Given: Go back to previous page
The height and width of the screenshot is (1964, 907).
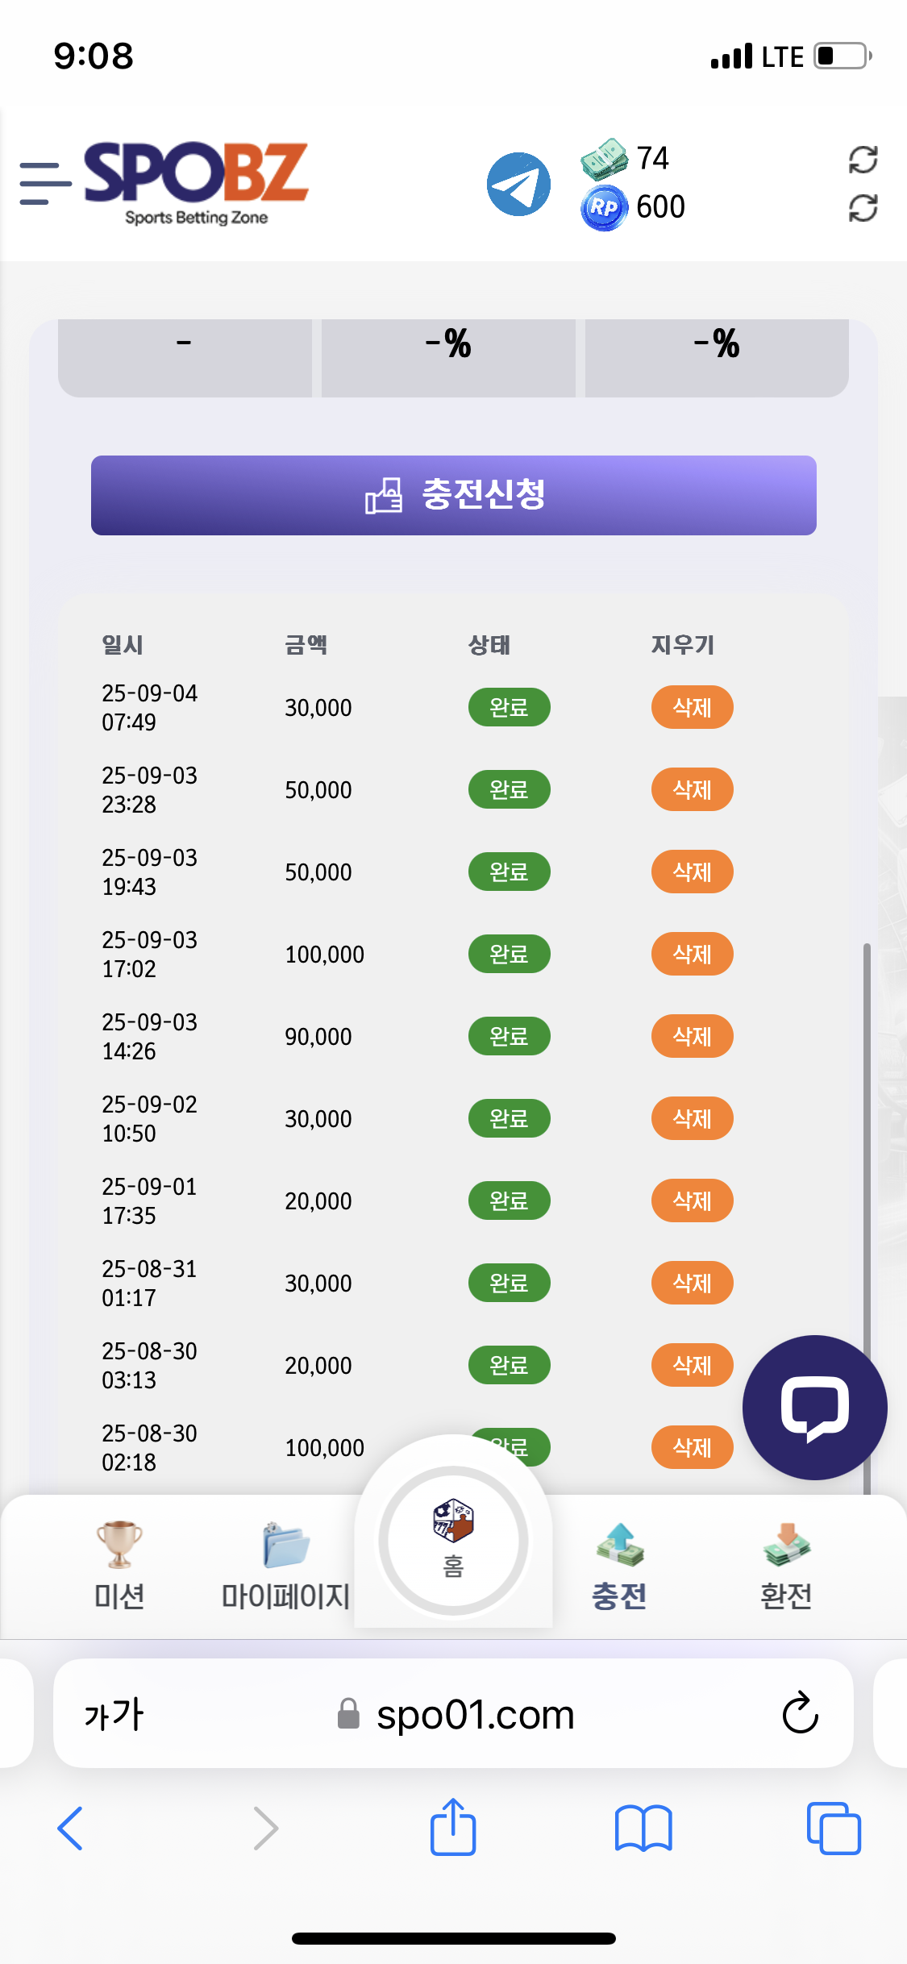Looking at the screenshot, I should tap(71, 1828).
